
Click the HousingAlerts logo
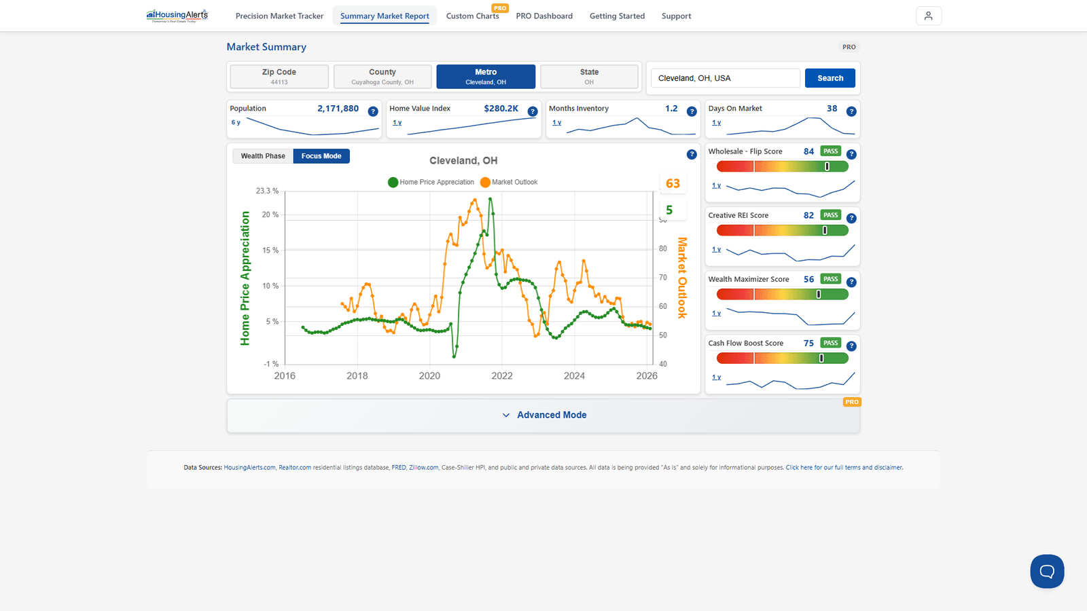click(177, 16)
